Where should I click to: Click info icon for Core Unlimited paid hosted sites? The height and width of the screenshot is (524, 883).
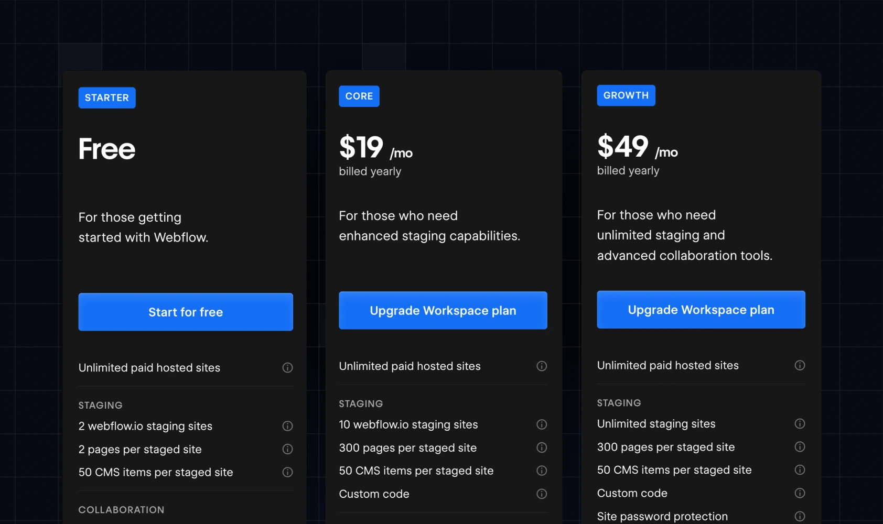coord(542,366)
